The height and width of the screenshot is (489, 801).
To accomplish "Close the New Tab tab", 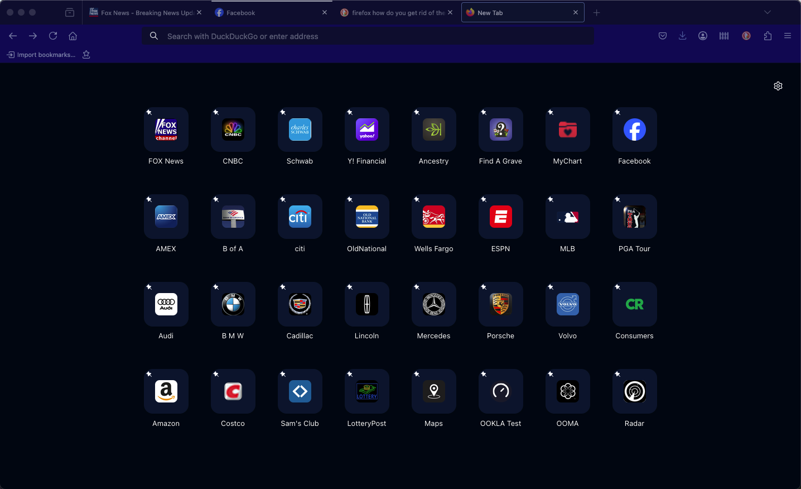I will coord(576,12).
